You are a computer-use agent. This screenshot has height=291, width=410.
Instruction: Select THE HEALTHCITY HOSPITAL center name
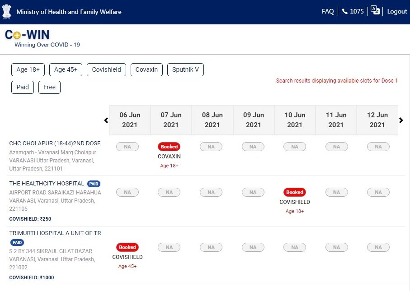click(x=47, y=184)
